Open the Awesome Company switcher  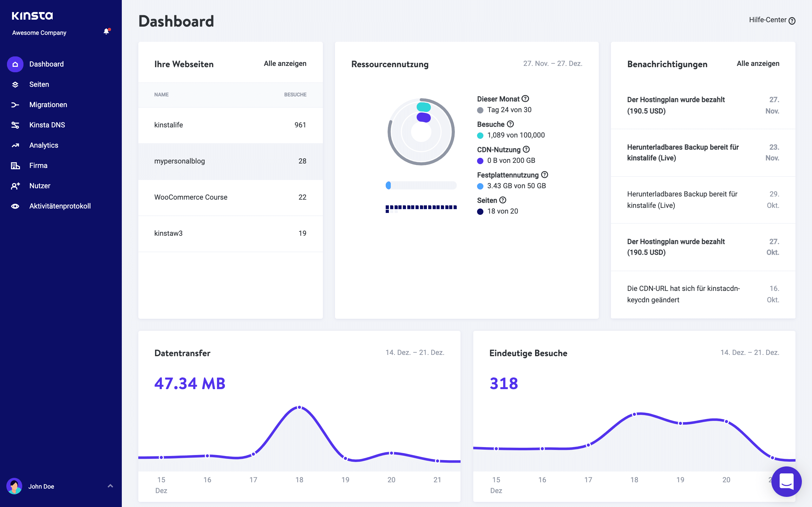tap(39, 33)
